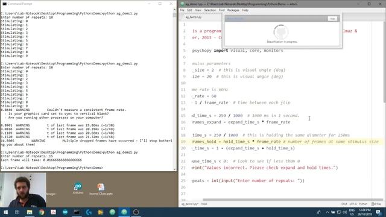Click line number 19 in the gutter

[x=183, y=142]
